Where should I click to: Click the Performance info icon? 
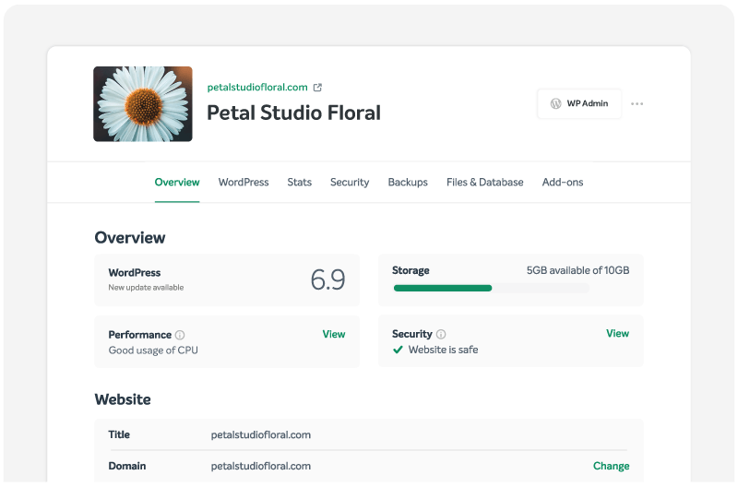pos(180,335)
